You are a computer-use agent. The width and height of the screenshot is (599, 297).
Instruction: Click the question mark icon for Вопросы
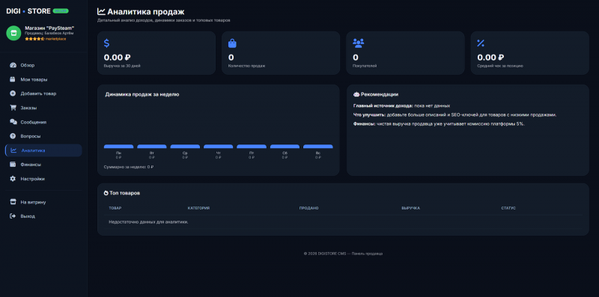pos(13,136)
